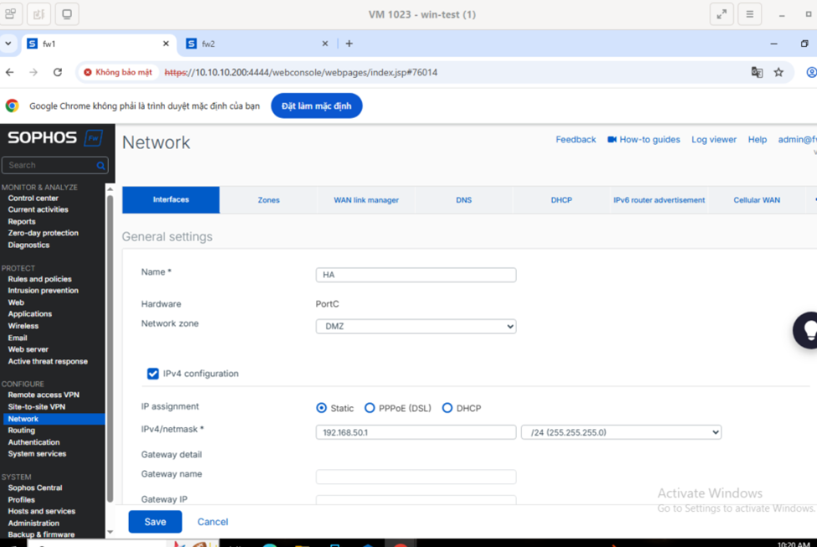Expand the /24 netmask dropdown
817x547 pixels.
point(621,432)
